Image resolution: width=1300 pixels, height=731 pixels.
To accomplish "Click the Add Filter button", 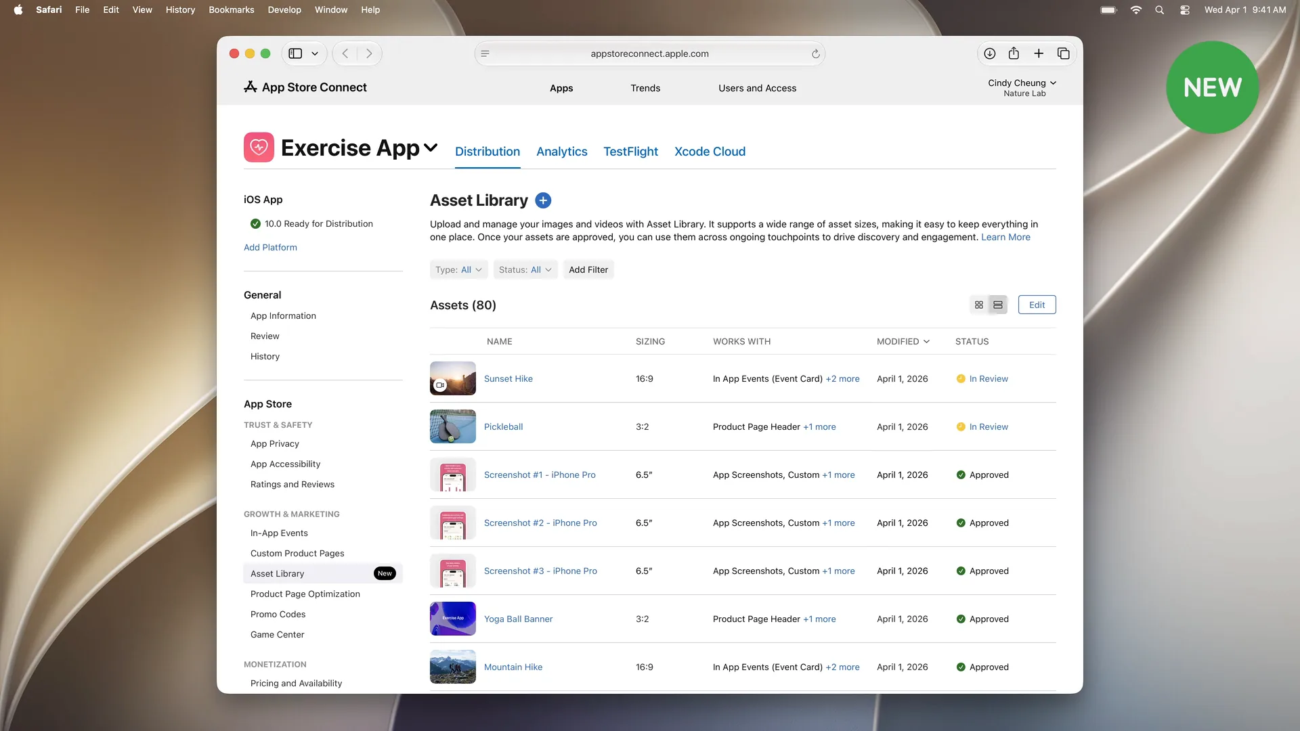I will coord(588,270).
